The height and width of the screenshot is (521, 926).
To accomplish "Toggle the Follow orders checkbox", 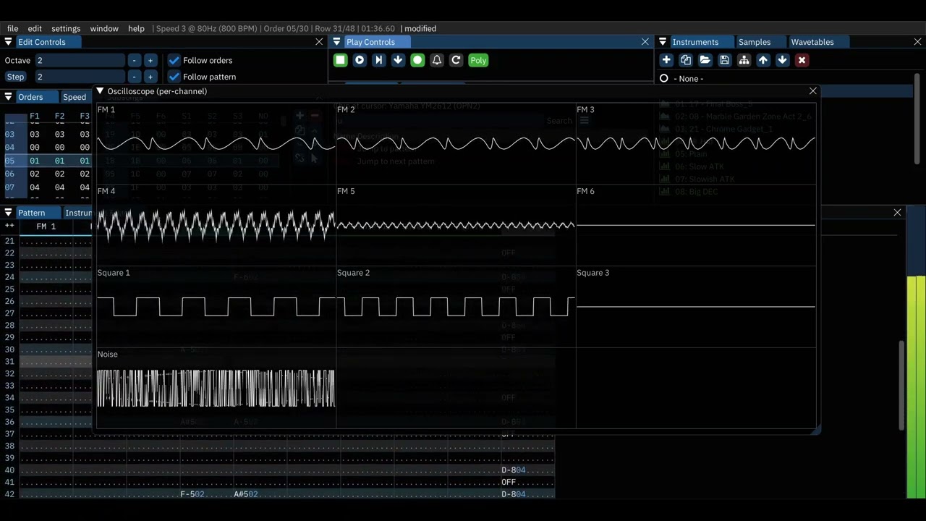I will (174, 60).
